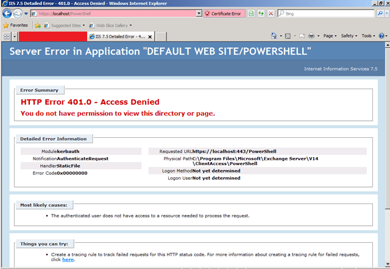Click the Logon User 'Not yet determined'
The height and width of the screenshot is (269, 390).
pos(216,178)
